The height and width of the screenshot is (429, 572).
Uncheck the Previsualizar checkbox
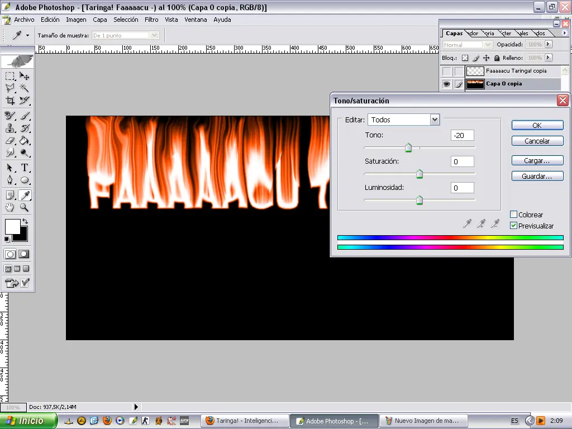click(513, 226)
